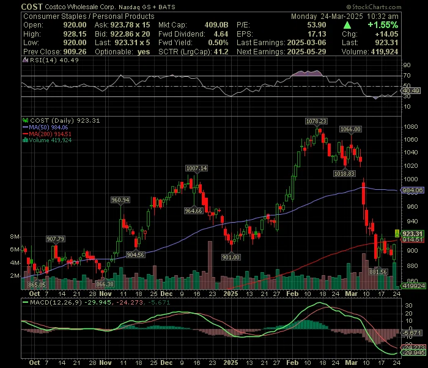Click the 984.06 MA(50) axis value tag
This screenshot has height=368, width=428.
(413, 190)
